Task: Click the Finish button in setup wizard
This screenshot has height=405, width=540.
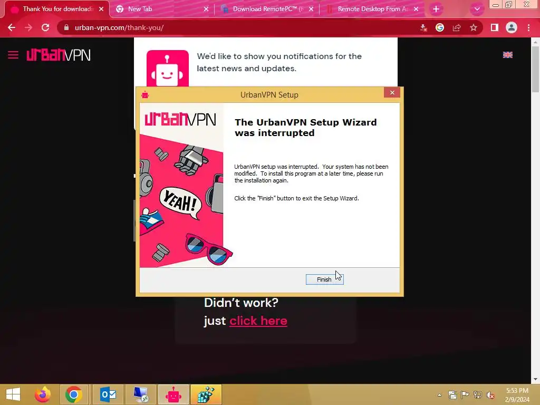Action: click(324, 279)
